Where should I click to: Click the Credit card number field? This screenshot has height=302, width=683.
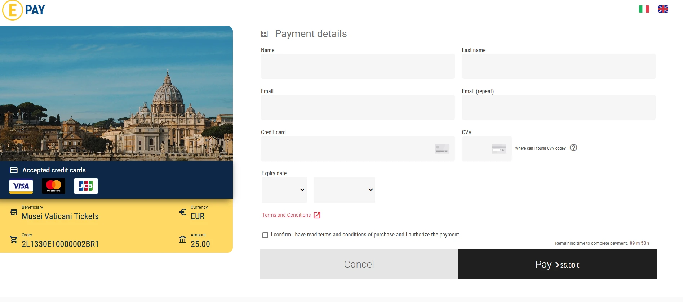(358, 148)
